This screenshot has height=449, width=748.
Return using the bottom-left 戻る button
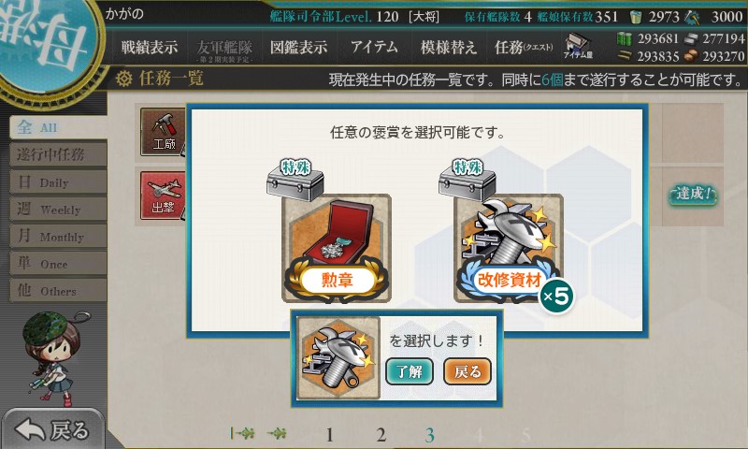tap(52, 429)
